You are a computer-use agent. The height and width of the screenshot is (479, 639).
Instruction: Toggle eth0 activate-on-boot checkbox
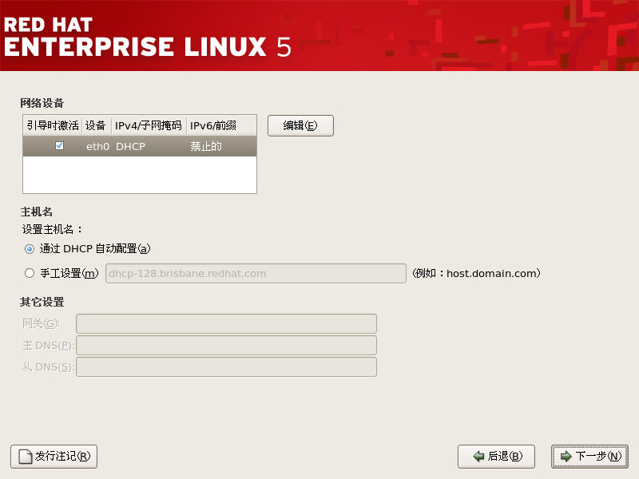coord(59,146)
